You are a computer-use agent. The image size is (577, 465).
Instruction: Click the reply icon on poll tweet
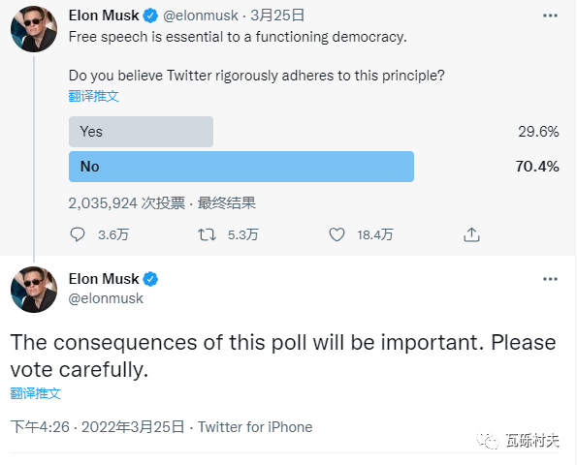pyautogui.click(x=78, y=234)
